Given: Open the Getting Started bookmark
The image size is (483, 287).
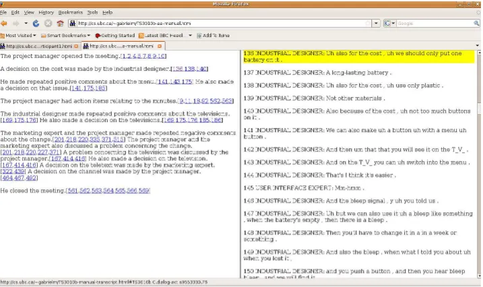Looking at the screenshot, I should point(115,36).
